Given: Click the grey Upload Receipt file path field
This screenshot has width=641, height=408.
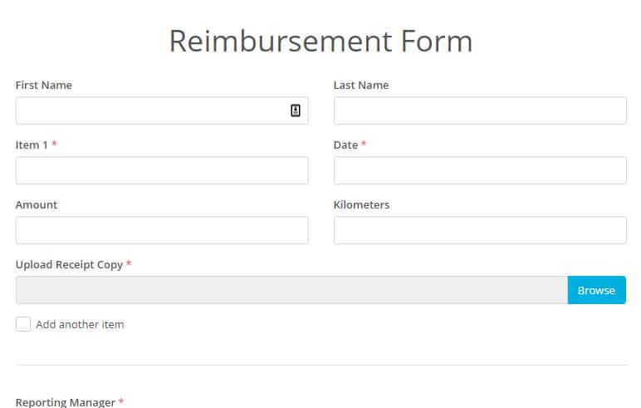Looking at the screenshot, I should (x=292, y=290).
